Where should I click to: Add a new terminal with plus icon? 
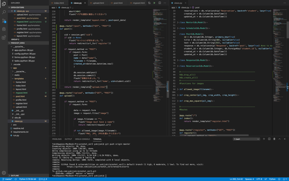pos(264,139)
